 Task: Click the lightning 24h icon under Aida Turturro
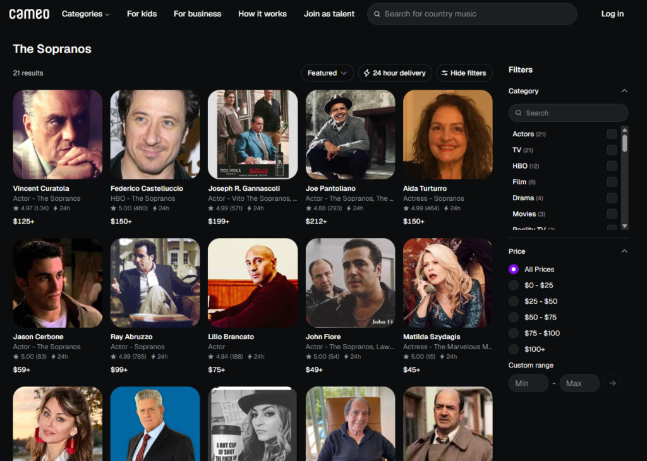point(445,208)
